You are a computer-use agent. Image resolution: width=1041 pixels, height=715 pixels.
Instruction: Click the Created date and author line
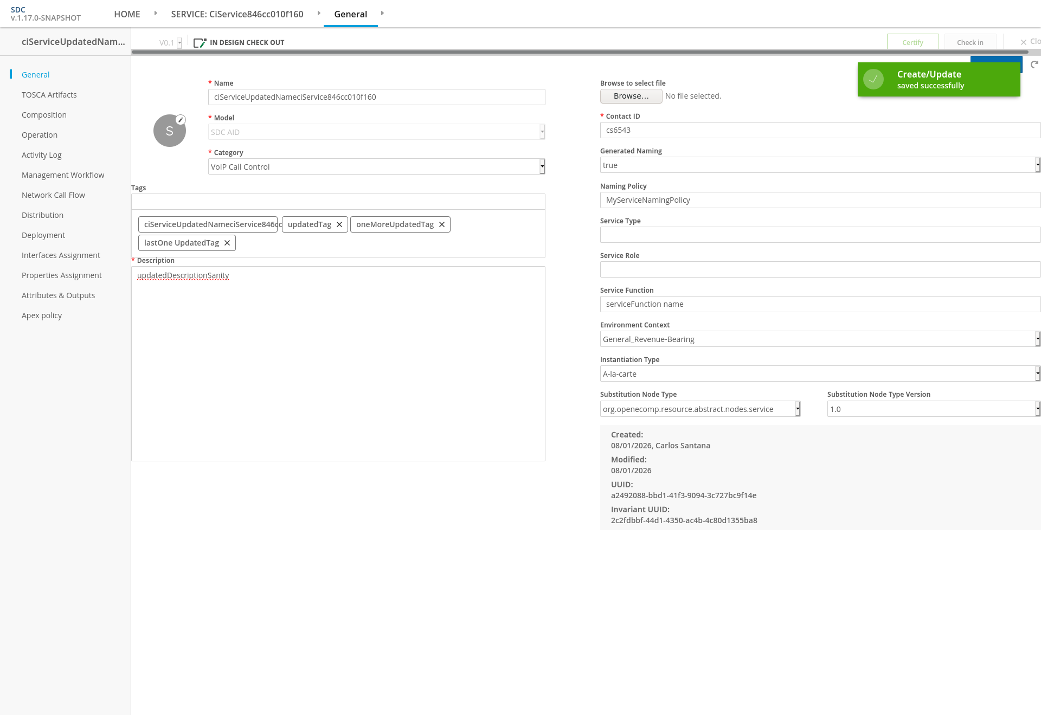[660, 446]
